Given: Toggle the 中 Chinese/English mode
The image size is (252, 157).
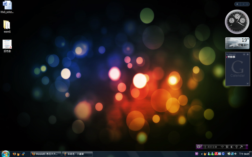Looking at the screenshot, I should click(222, 147).
